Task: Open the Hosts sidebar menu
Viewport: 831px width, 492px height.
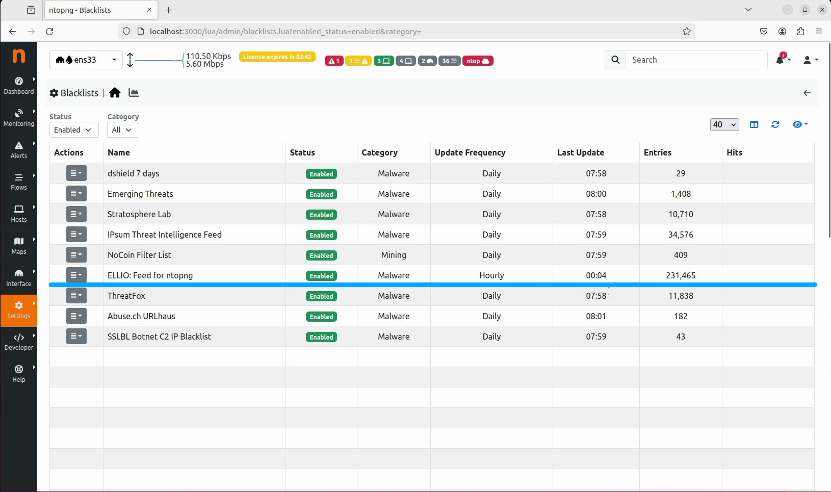Action: click(x=19, y=213)
